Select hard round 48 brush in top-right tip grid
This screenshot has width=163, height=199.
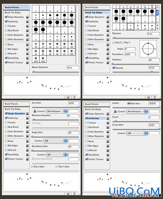pos(116,20)
